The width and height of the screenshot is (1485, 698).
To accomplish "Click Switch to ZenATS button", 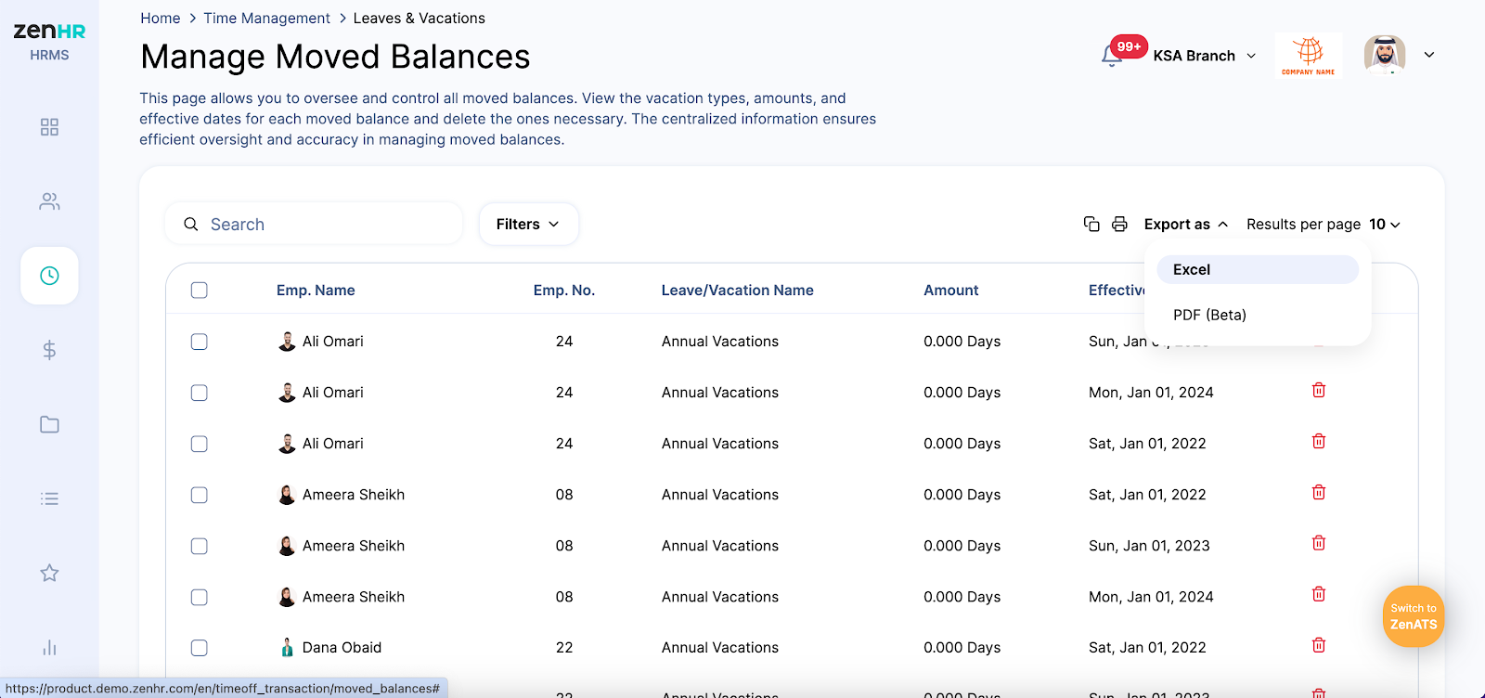I will [1414, 616].
